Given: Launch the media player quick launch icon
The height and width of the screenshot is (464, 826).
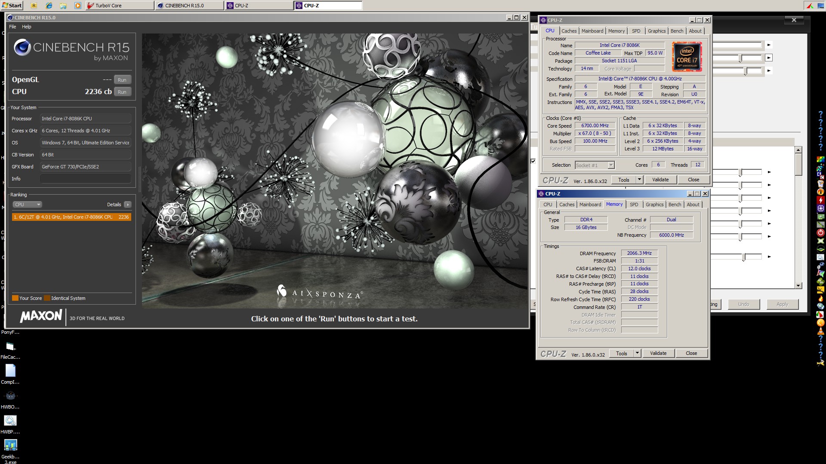Looking at the screenshot, I should 77,6.
